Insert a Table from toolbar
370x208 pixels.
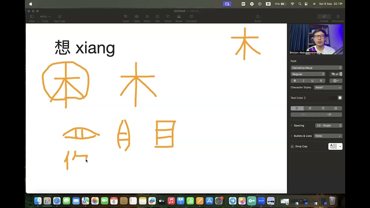(x=136, y=18)
